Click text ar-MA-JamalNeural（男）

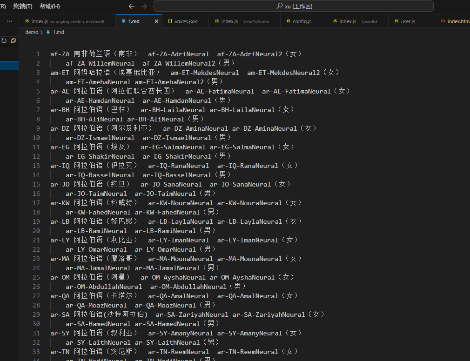coord(177,268)
